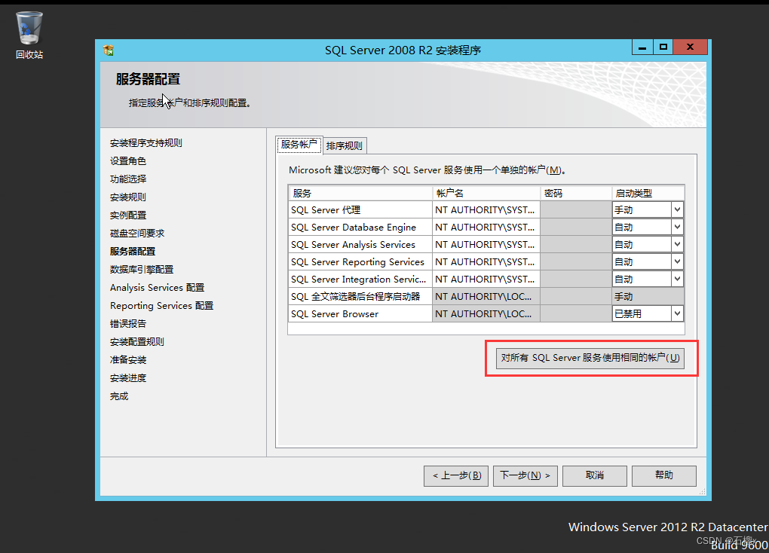Open startup type dropdown for SQL Server 代理
This screenshot has height=553, width=769.
677,210
